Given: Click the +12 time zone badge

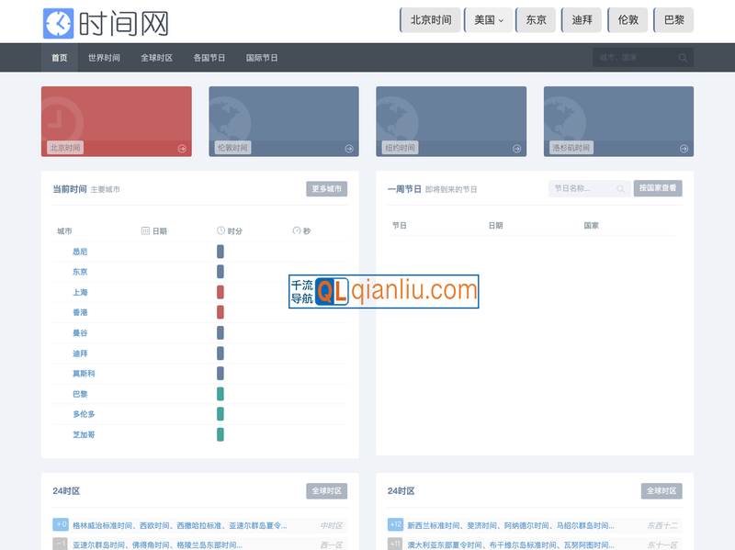Looking at the screenshot, I should pos(395,525).
